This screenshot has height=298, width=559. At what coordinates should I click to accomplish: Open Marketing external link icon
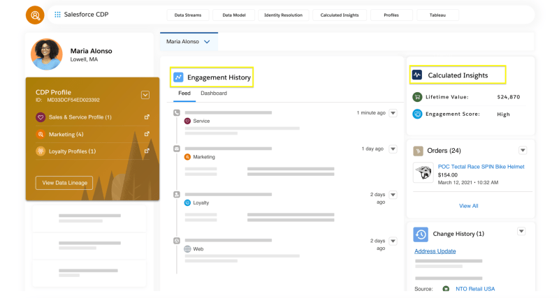[147, 134]
